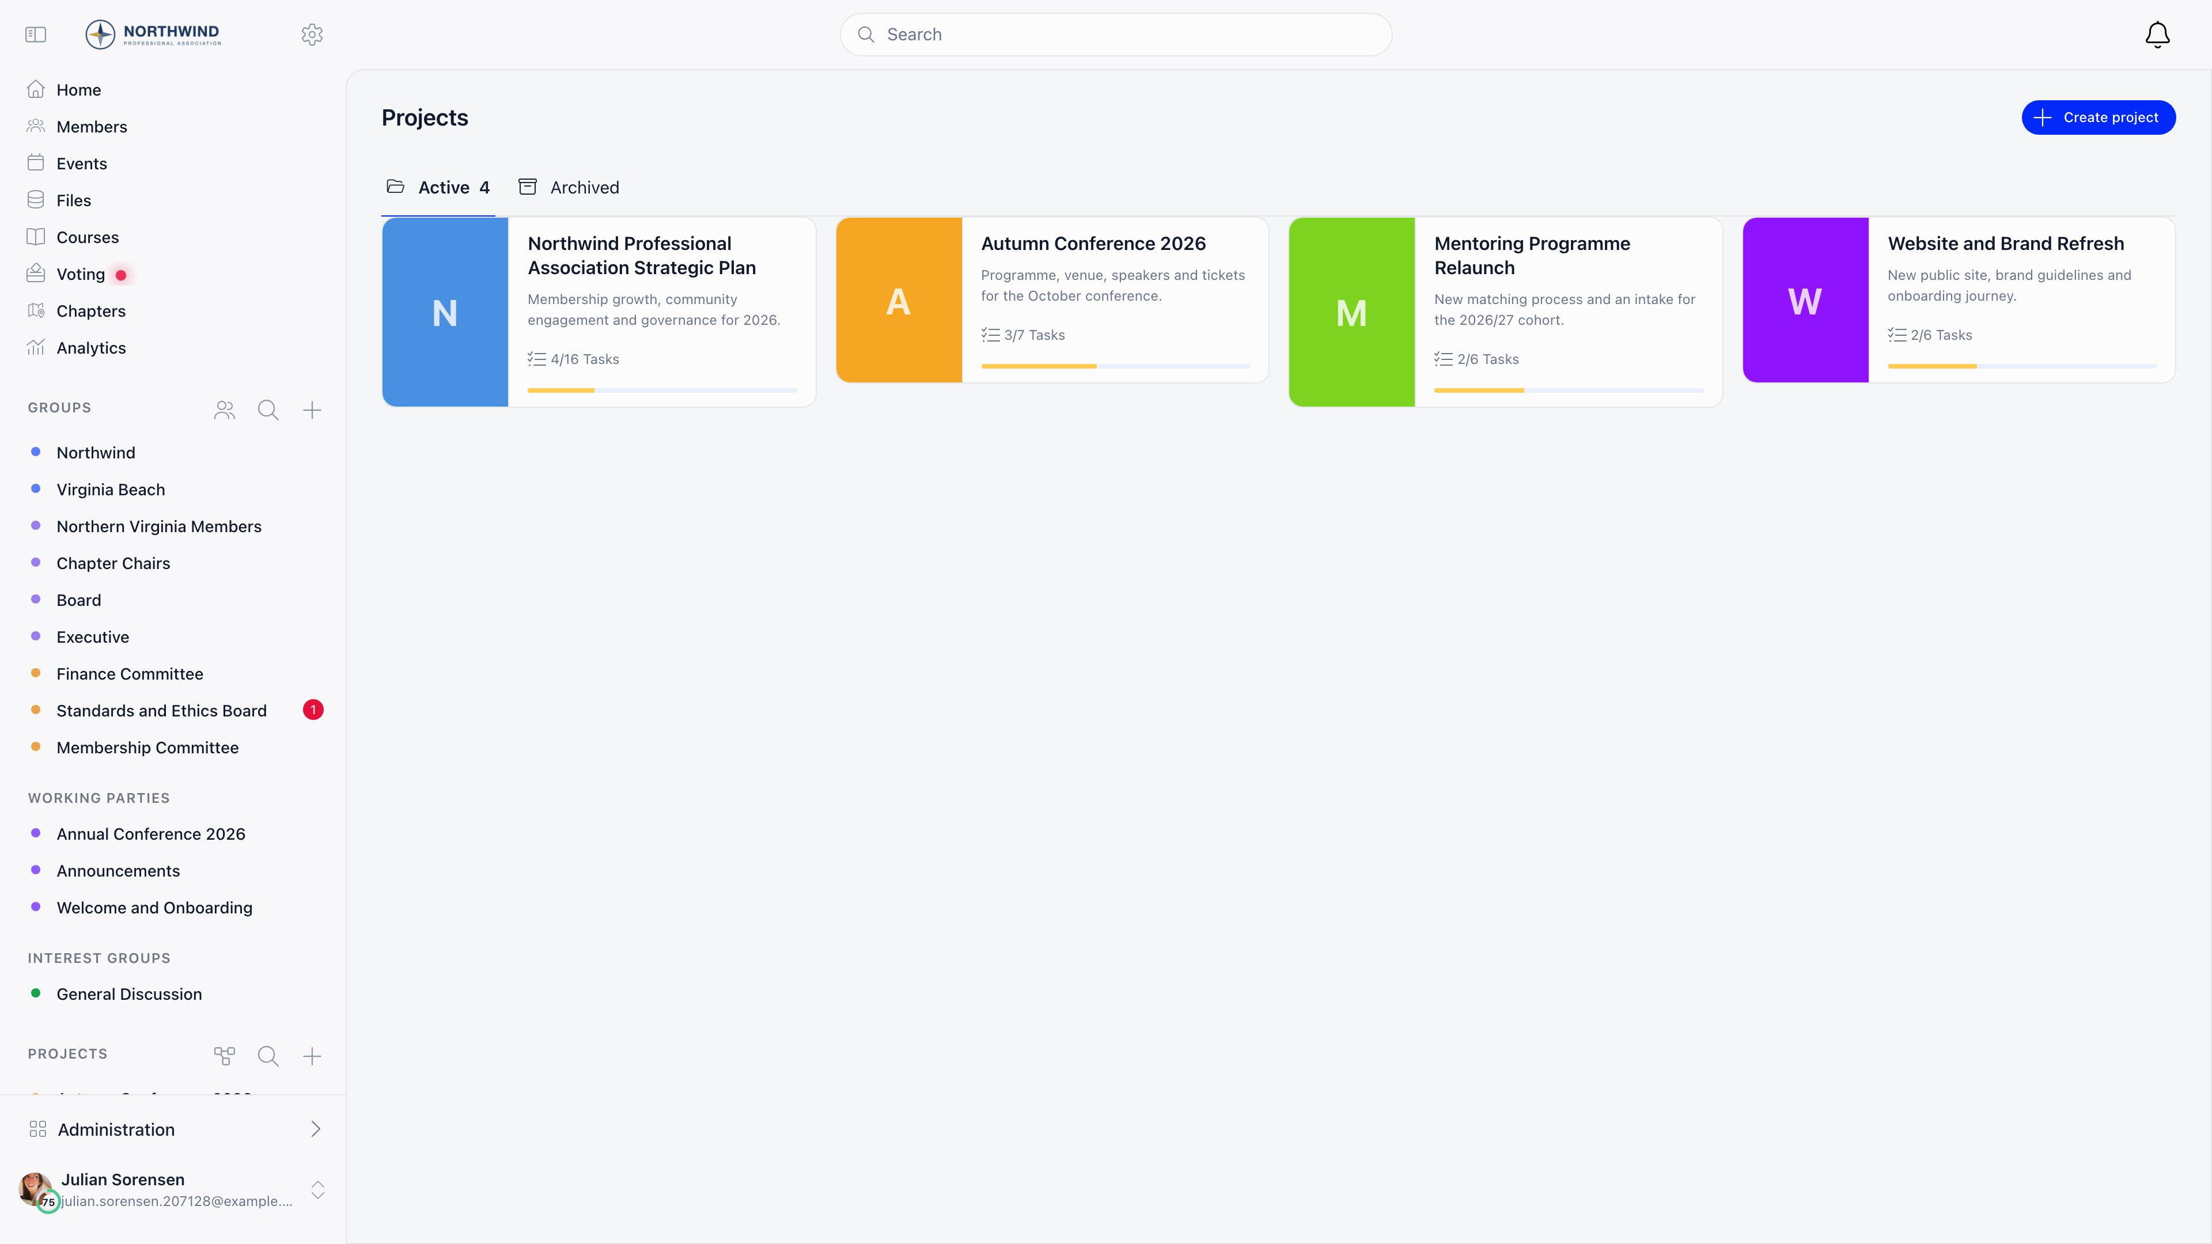This screenshot has width=2212, height=1244.
Task: Open the Northwind group
Action: click(173, 453)
